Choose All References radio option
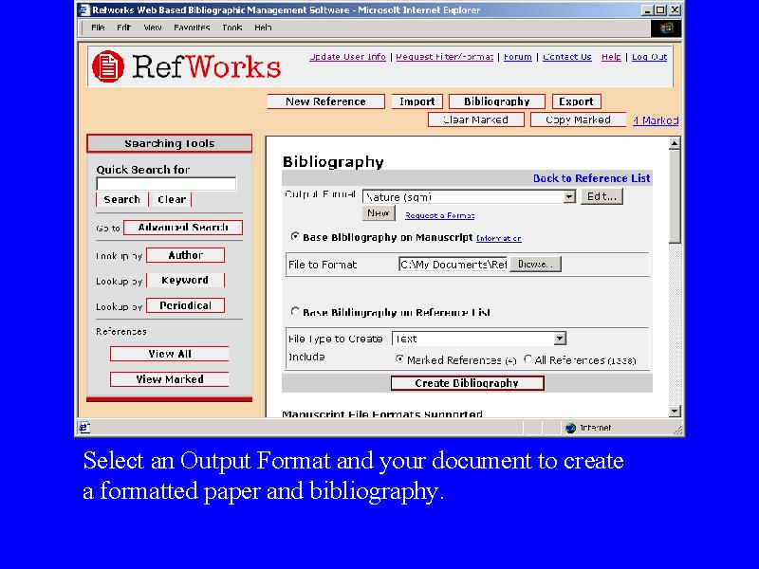This screenshot has height=569, width=759. [528, 359]
